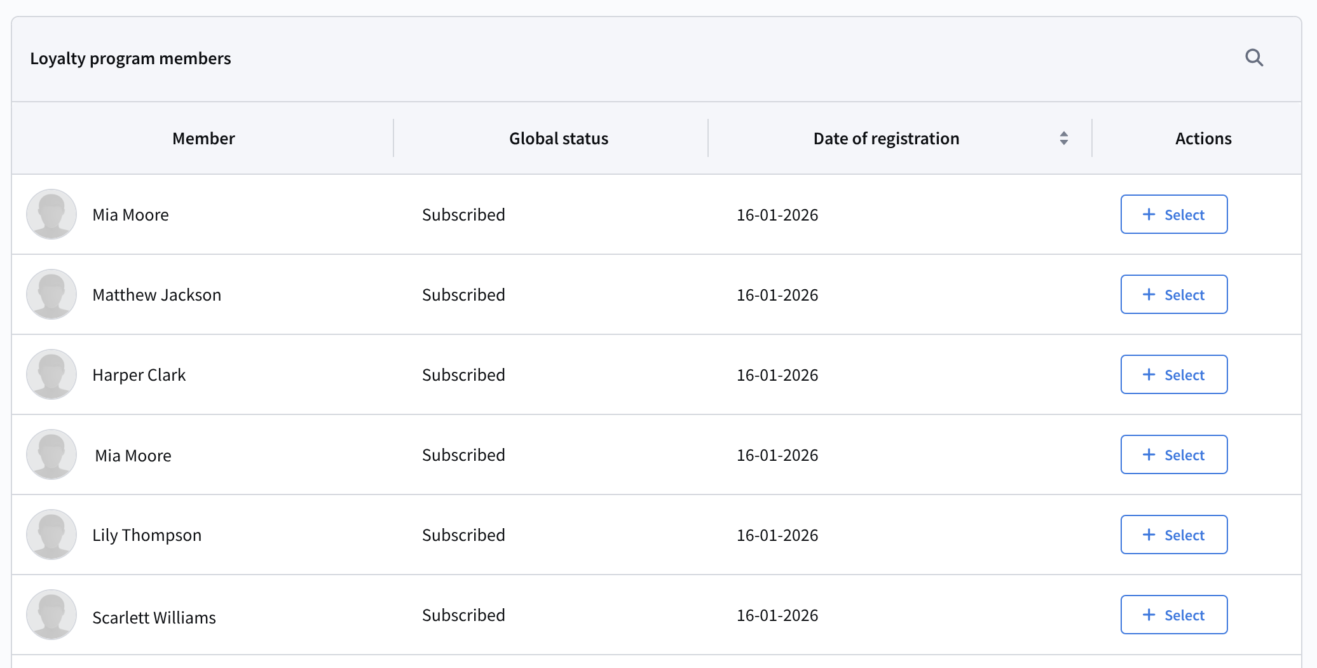Click the Global status column header

(559, 139)
